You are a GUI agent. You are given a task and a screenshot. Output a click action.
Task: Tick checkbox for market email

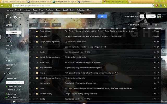click(31, 73)
